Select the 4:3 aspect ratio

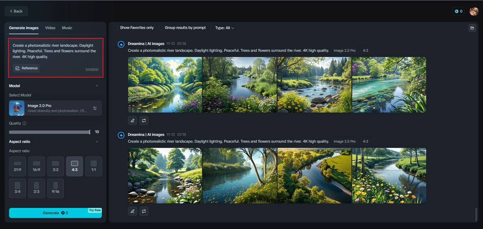tap(75, 166)
